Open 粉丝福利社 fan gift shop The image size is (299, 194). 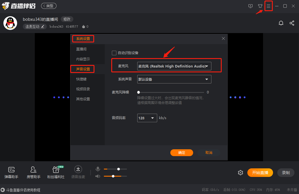click(x=56, y=172)
